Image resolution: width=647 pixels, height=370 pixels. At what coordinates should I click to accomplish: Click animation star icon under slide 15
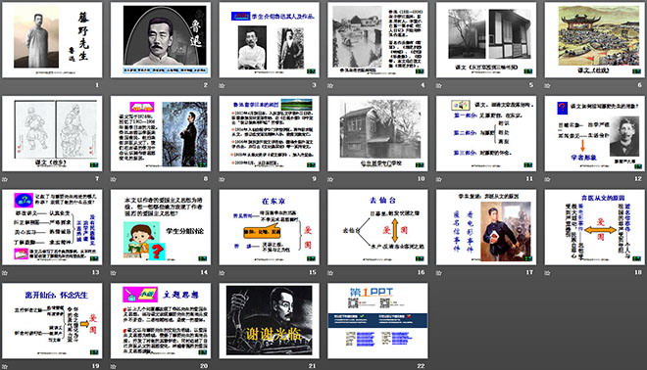[x=222, y=273]
